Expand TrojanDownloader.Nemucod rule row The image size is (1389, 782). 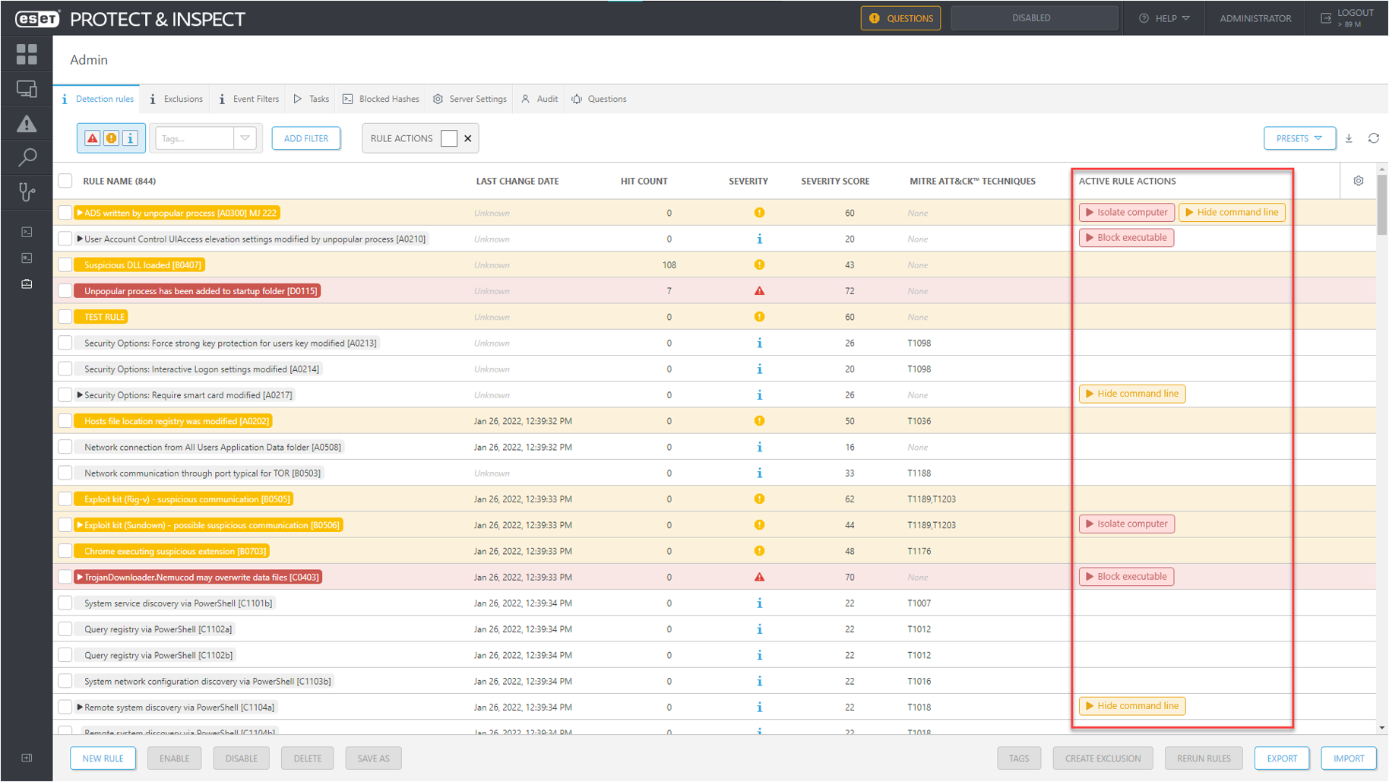click(80, 578)
